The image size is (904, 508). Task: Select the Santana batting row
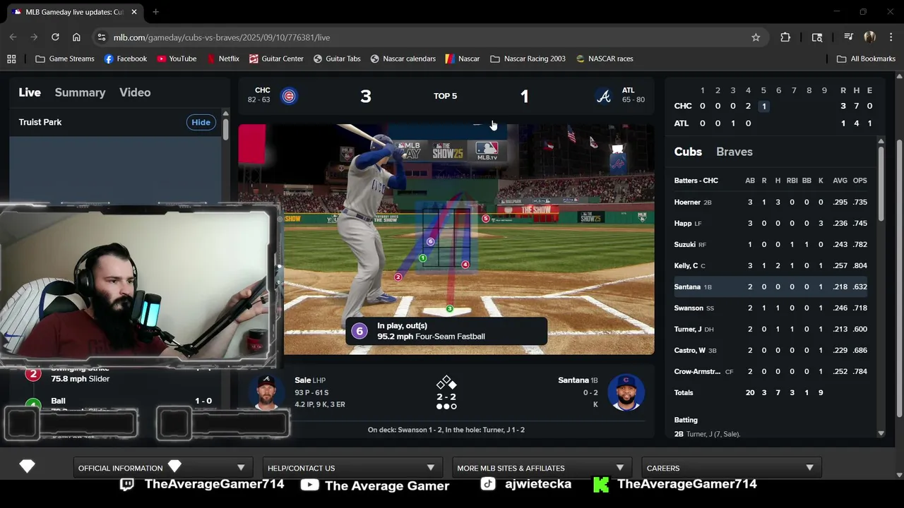[x=771, y=286]
